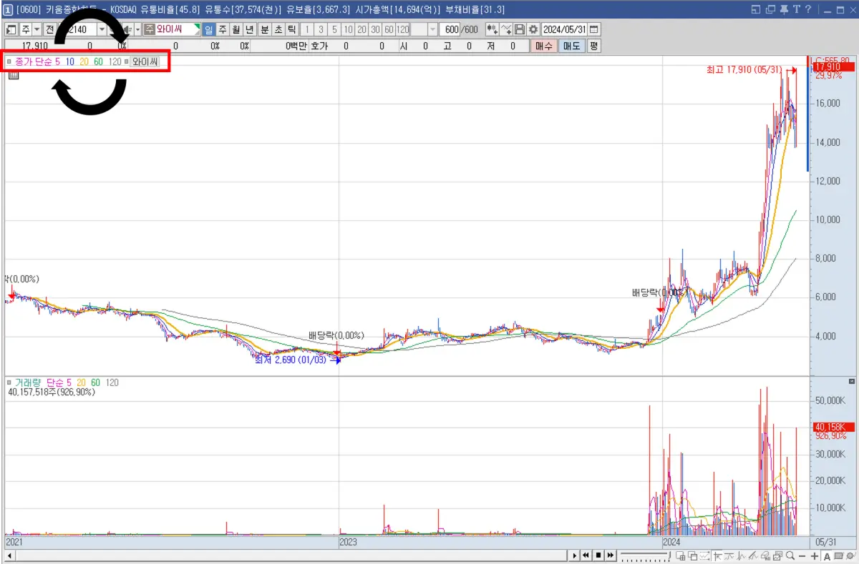Click the fast-forward replay button
This screenshot has width=859, height=564.
coord(610,555)
